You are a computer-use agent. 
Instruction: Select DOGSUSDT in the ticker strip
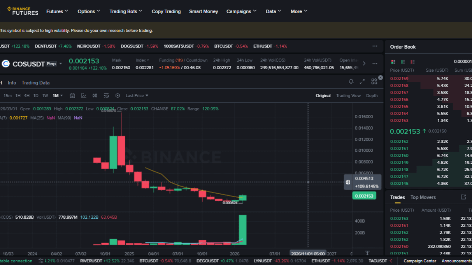point(139,46)
